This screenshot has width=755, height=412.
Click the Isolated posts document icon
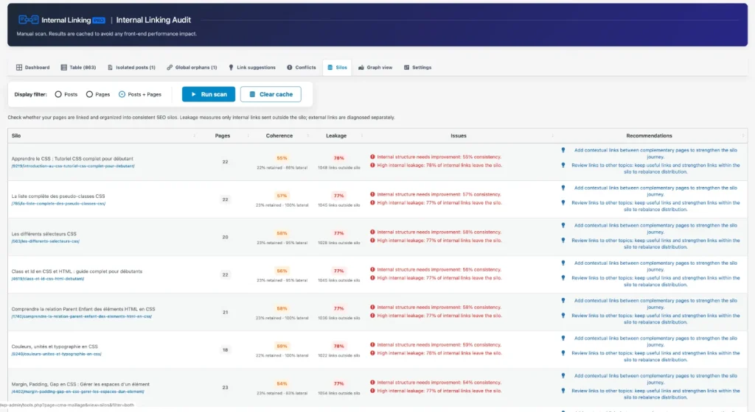110,68
